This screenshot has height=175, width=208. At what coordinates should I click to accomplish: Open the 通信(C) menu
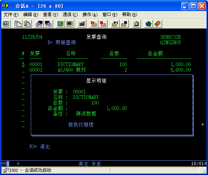coord(70,15)
